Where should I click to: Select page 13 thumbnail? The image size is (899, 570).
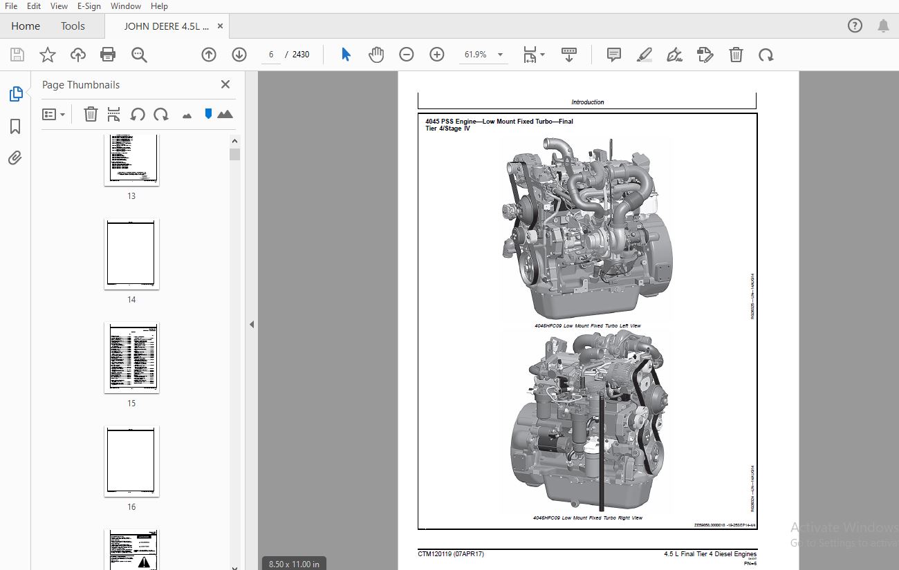tap(131, 160)
